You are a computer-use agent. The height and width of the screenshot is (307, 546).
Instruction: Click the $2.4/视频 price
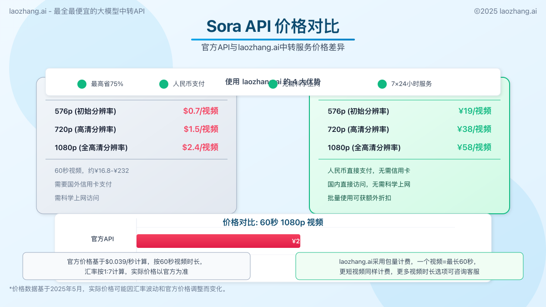pos(200,147)
